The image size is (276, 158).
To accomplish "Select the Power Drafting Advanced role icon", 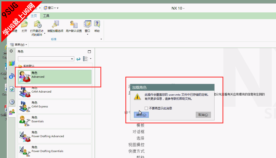I will tap(25, 136).
